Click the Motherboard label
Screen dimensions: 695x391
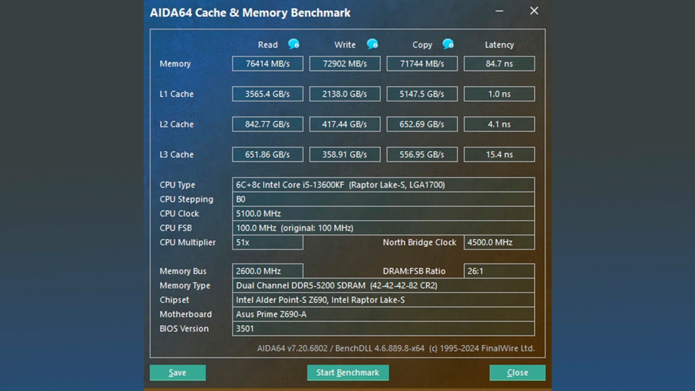tap(186, 314)
